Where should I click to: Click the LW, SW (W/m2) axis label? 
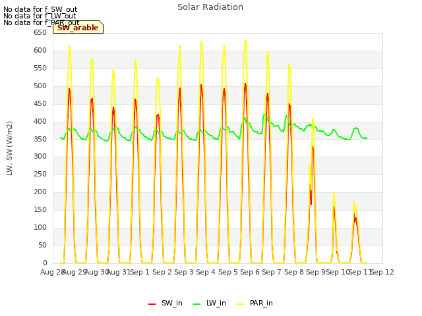coord(9,148)
